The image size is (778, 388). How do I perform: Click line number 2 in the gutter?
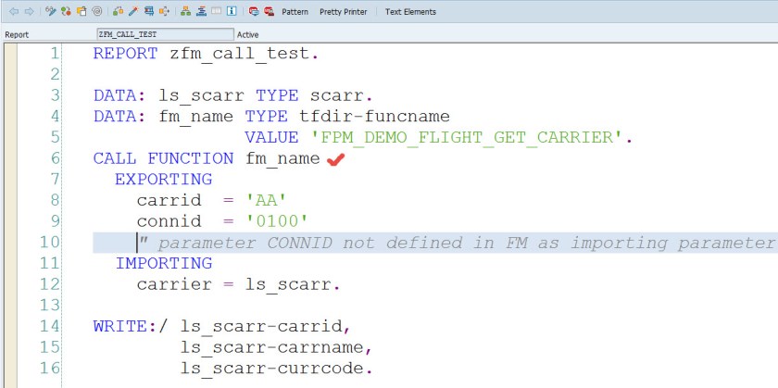tap(54, 74)
